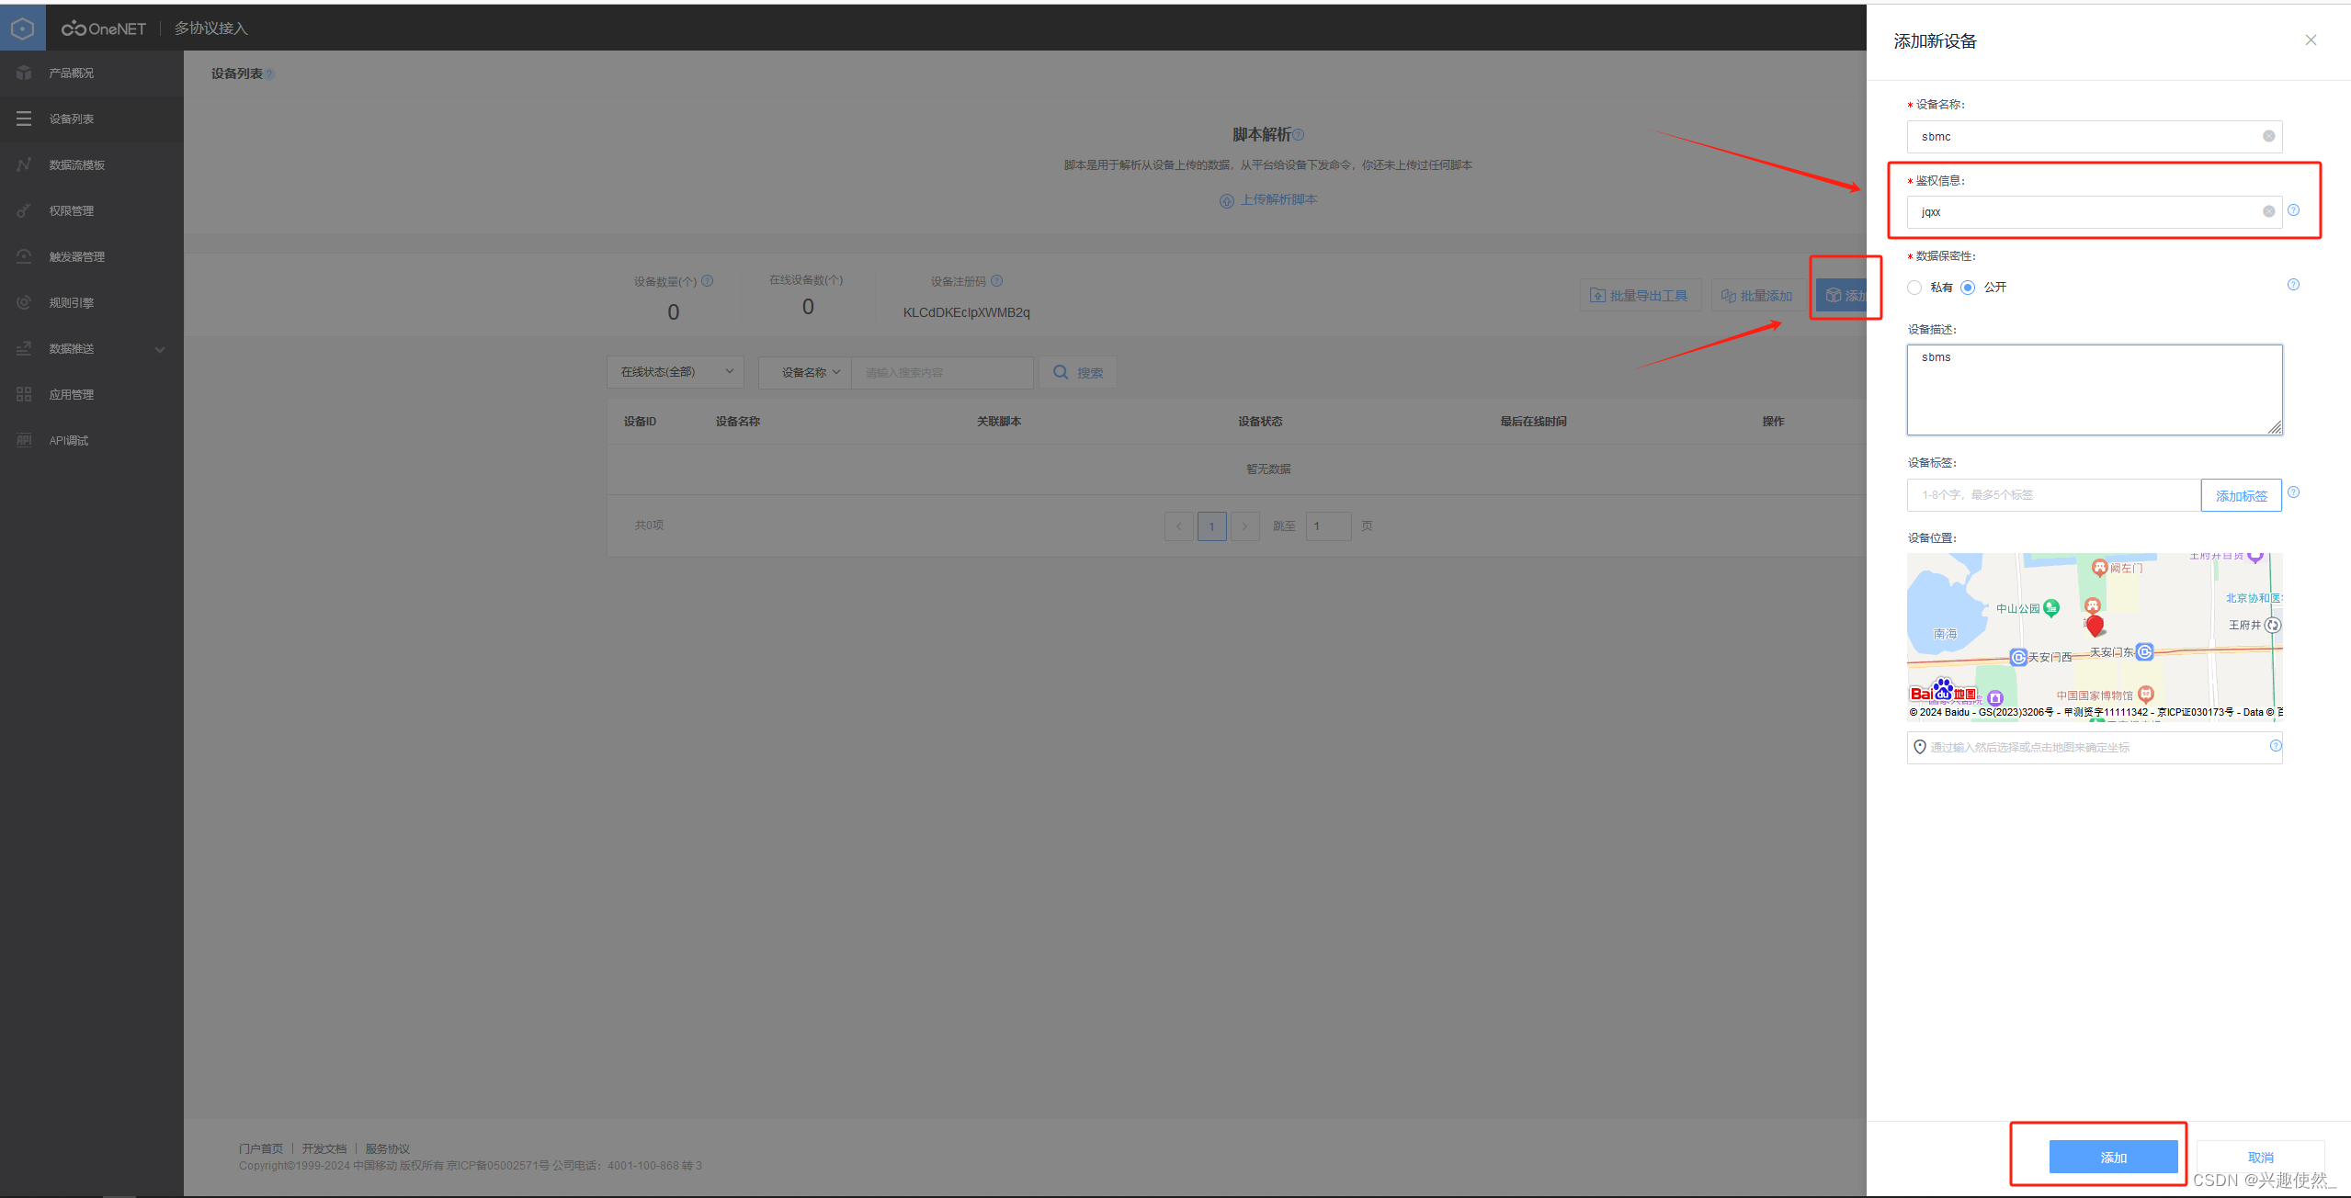Click help icon beside authentication info field
The width and height of the screenshot is (2351, 1198).
click(x=2293, y=210)
